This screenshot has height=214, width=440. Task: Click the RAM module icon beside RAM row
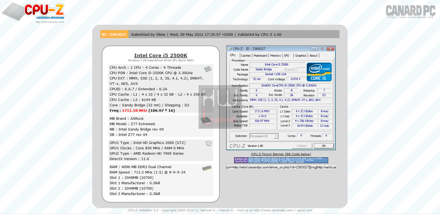207,168
